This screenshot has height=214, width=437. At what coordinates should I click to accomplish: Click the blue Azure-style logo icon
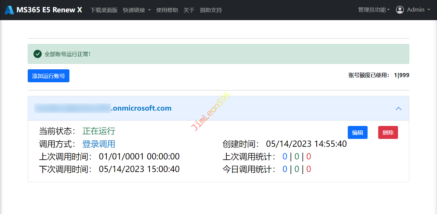coord(9,10)
